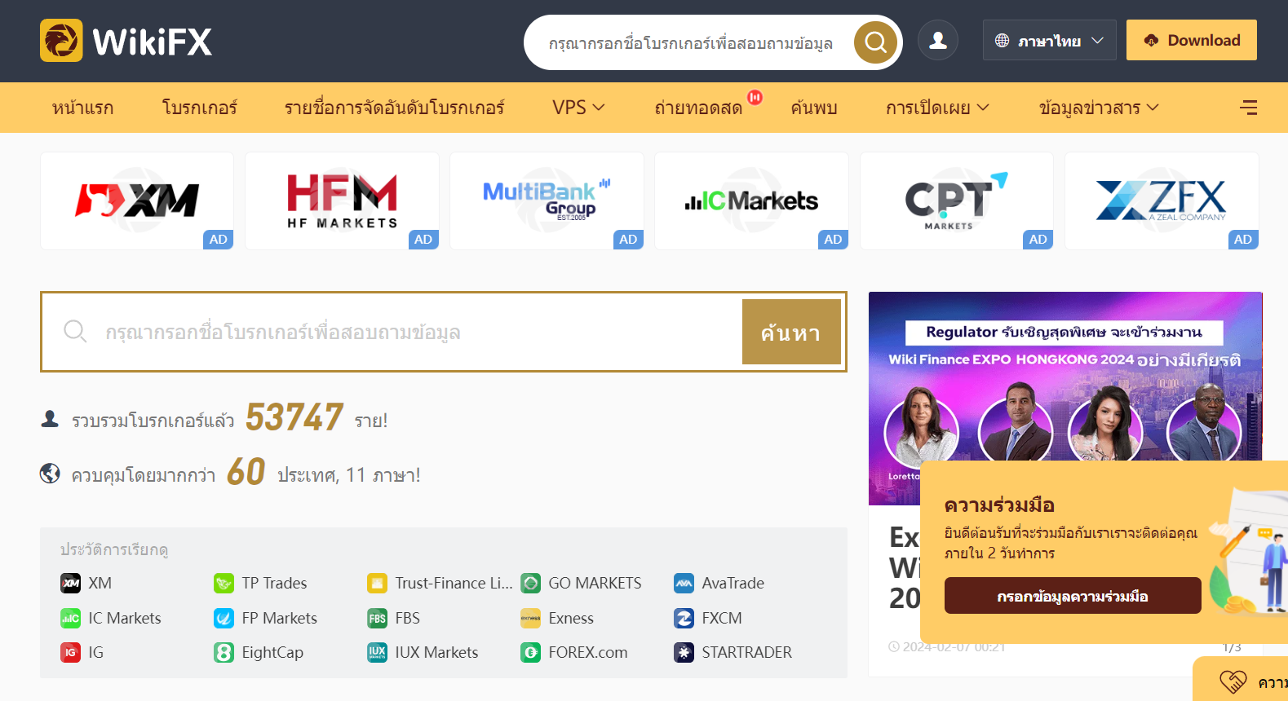Click the WikiFX wordmark text
The image size is (1288, 701).
[x=153, y=42]
